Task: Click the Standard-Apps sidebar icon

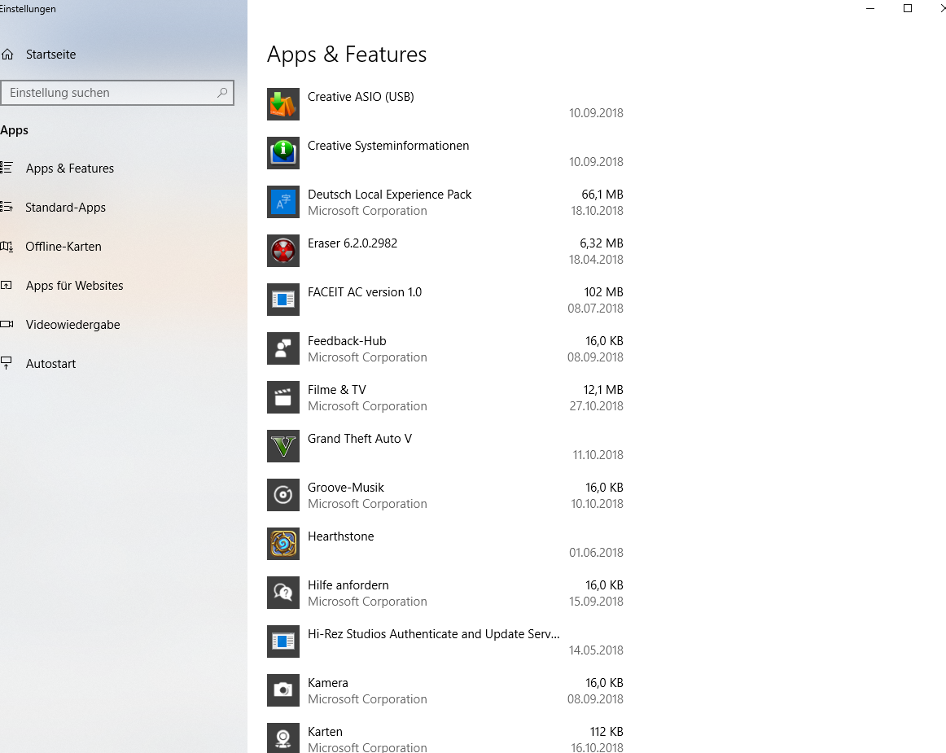Action: (7, 207)
